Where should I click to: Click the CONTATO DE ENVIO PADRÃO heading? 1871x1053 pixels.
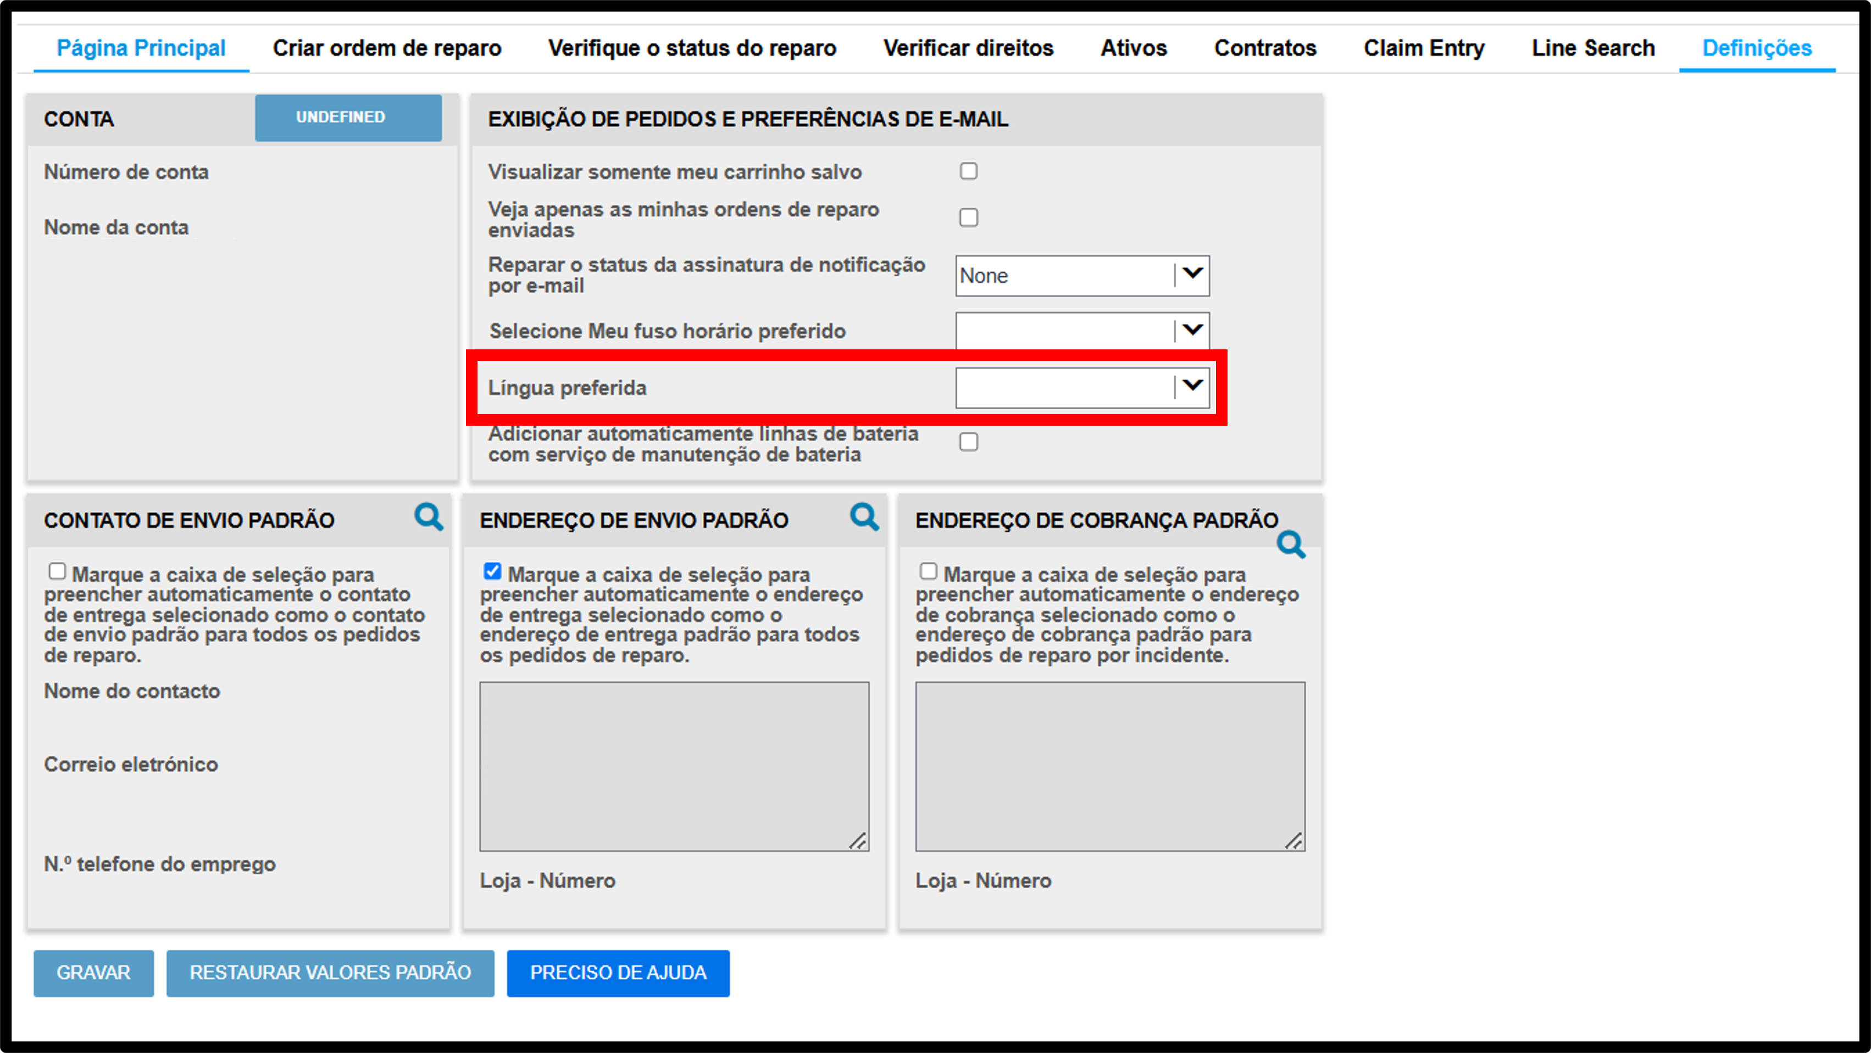[189, 521]
